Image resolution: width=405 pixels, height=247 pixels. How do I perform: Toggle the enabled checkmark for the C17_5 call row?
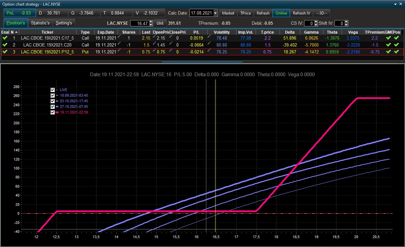coord(5,38)
